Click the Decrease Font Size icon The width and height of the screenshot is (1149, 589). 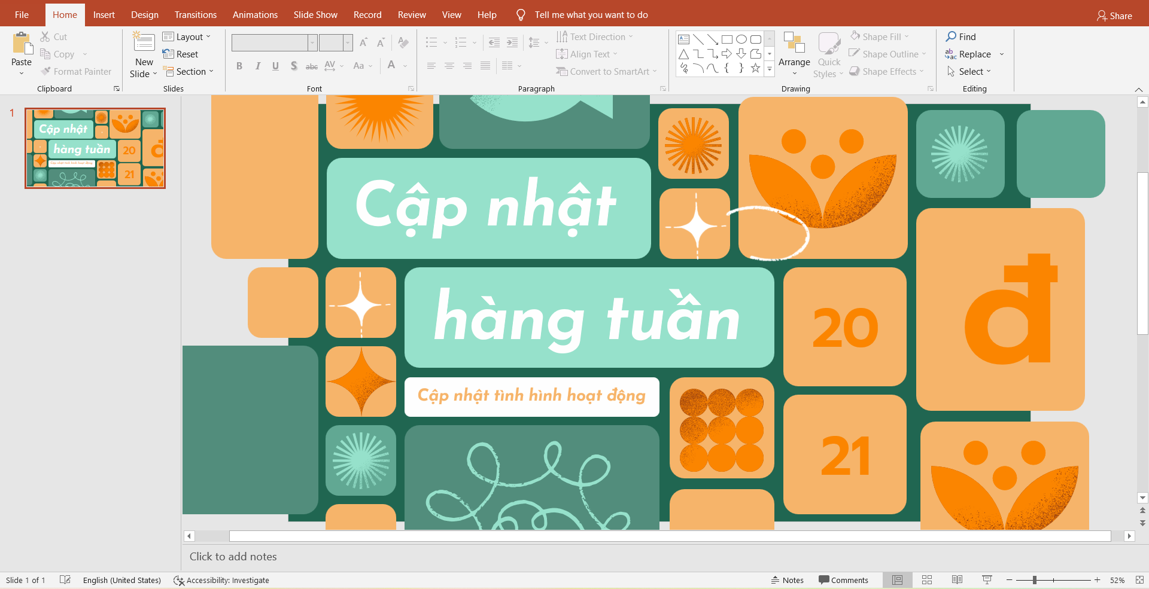(x=381, y=42)
